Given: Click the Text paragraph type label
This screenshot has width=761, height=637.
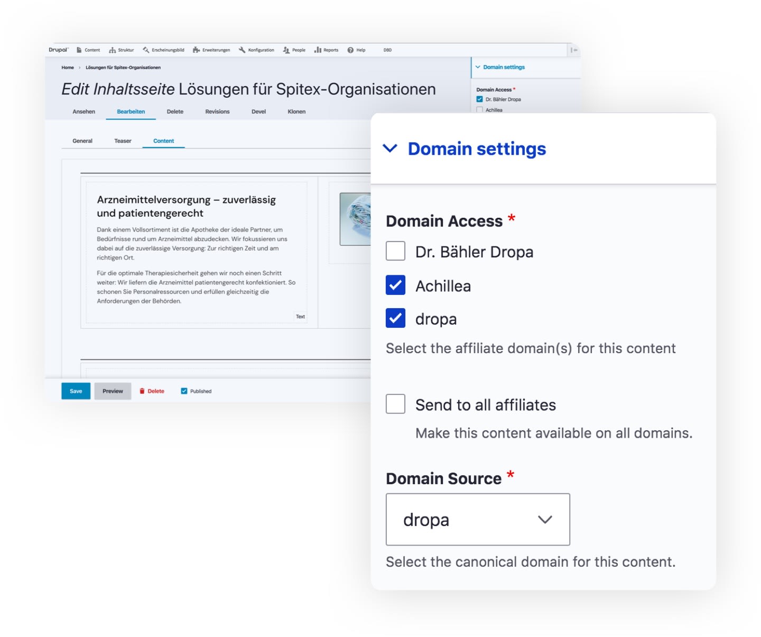Looking at the screenshot, I should point(300,317).
